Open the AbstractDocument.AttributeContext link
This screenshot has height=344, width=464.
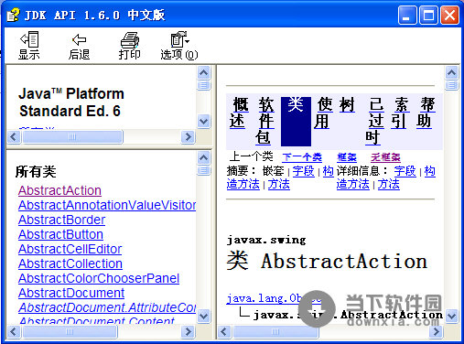107,307
